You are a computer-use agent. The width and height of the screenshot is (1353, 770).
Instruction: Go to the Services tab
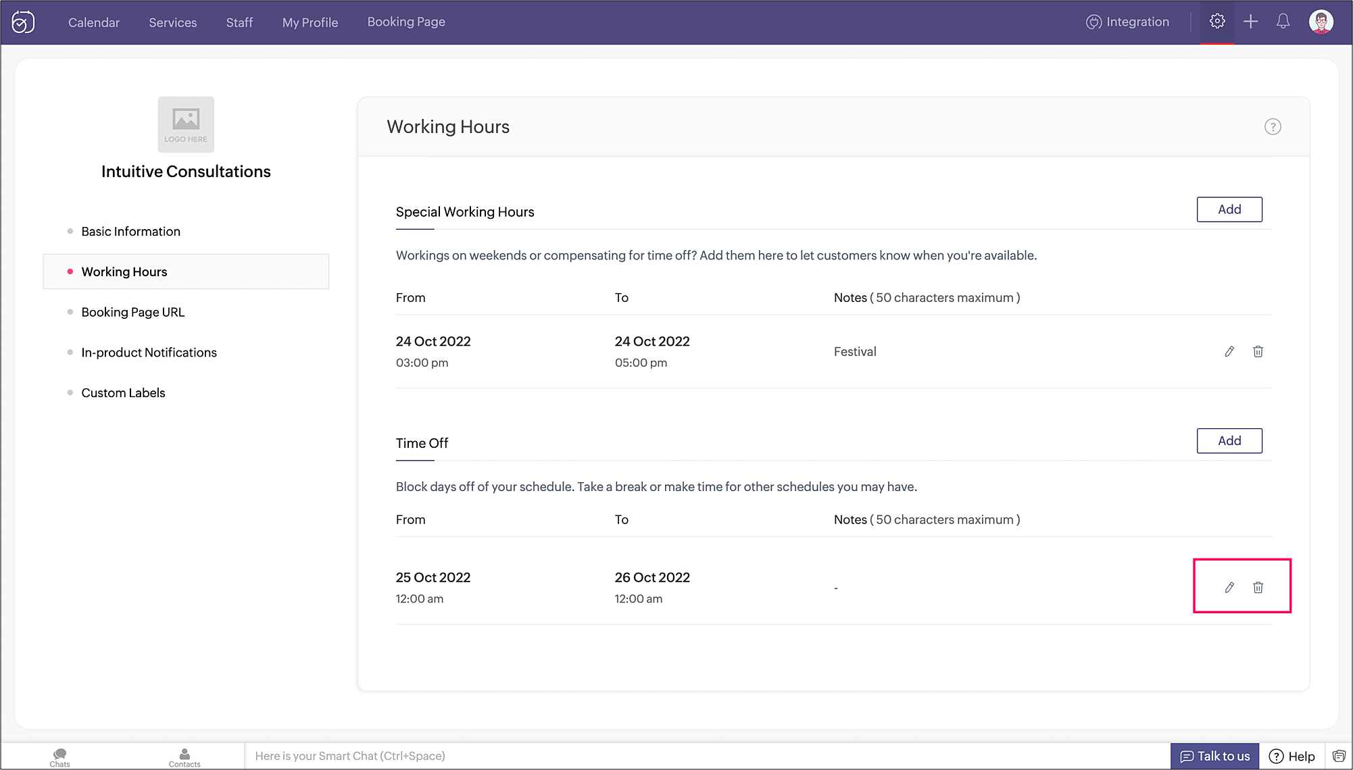coord(173,22)
